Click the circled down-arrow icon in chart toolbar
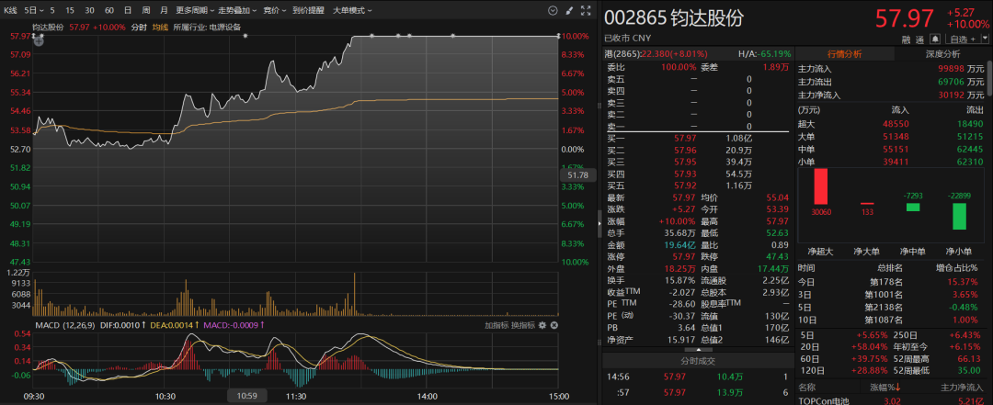This screenshot has width=993, height=405. tap(552, 10)
